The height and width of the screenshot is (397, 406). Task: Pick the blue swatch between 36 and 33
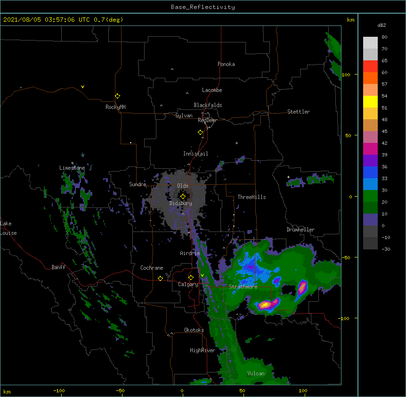[x=370, y=173]
